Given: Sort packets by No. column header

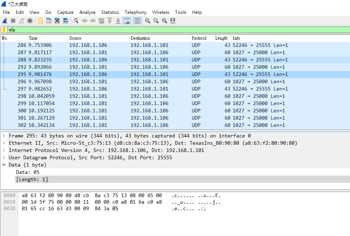Looking at the screenshot, I should [x=14, y=38].
